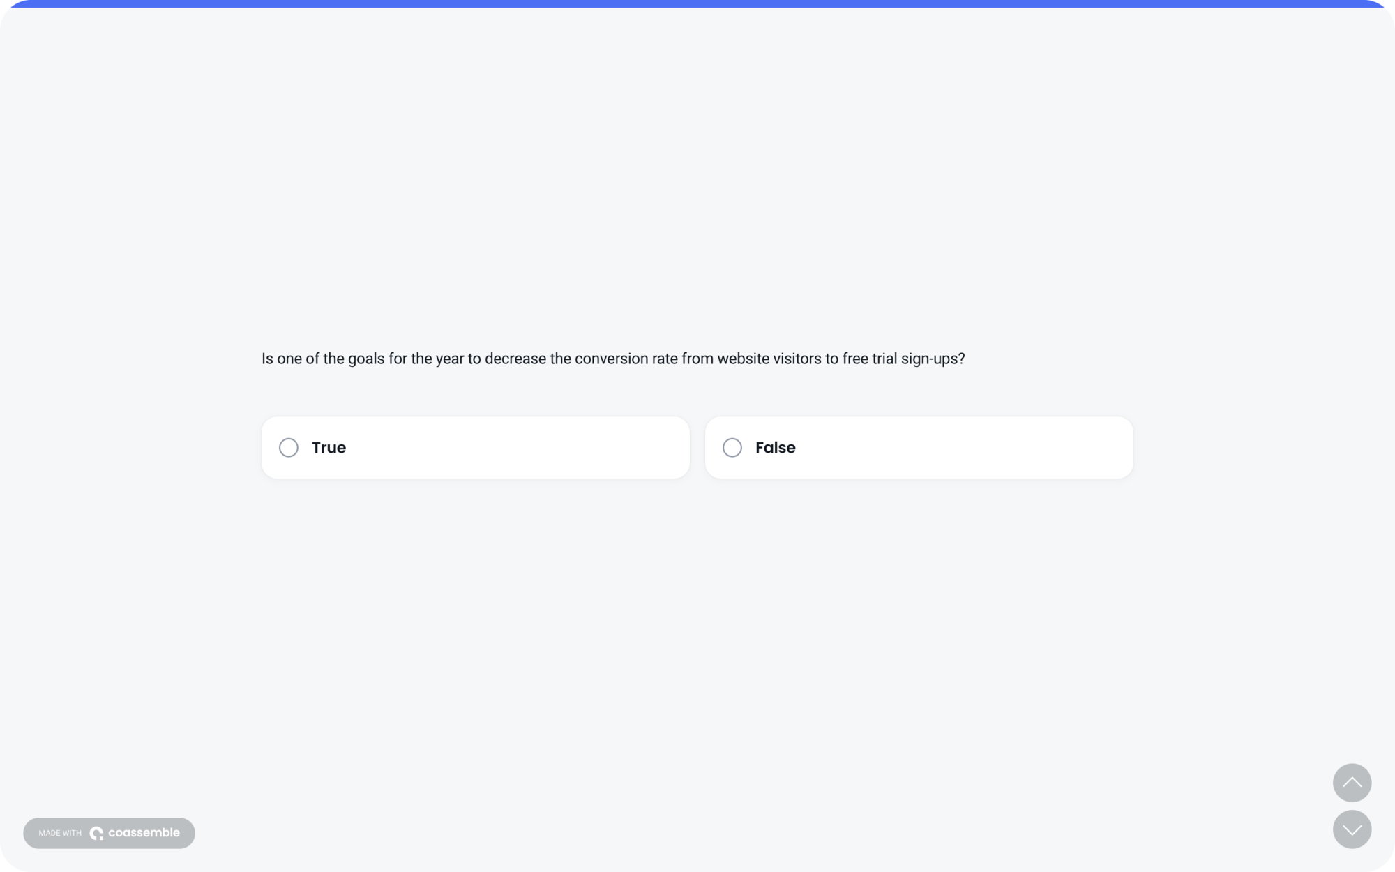Click the swirl icon in the badge
Image resolution: width=1395 pixels, height=872 pixels.
pos(98,832)
